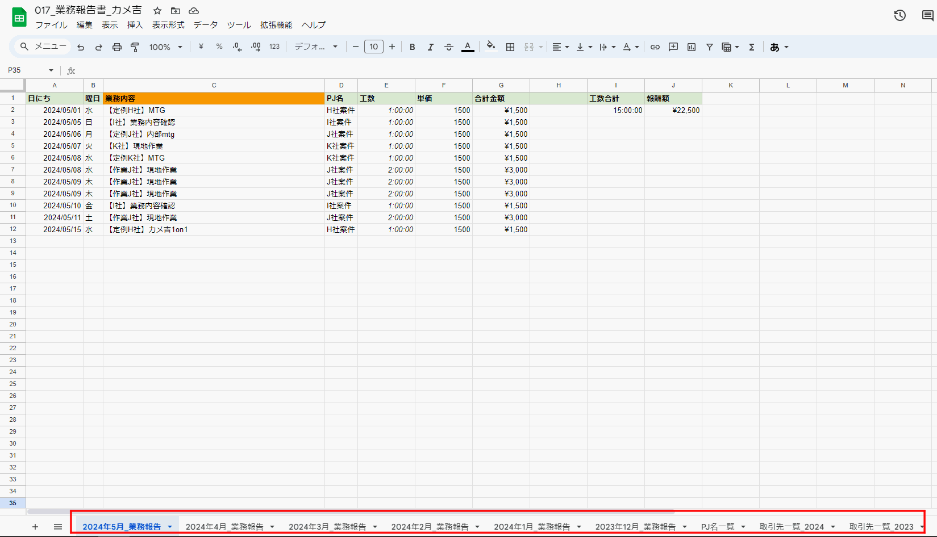The image size is (937, 537).
Task: Star the document title
Action: tap(157, 11)
